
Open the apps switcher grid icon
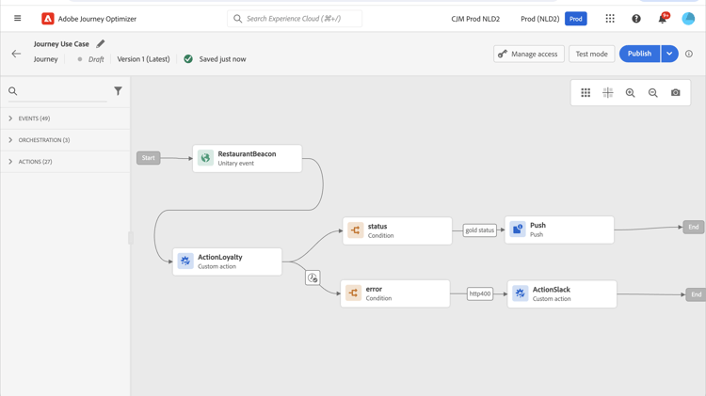610,19
